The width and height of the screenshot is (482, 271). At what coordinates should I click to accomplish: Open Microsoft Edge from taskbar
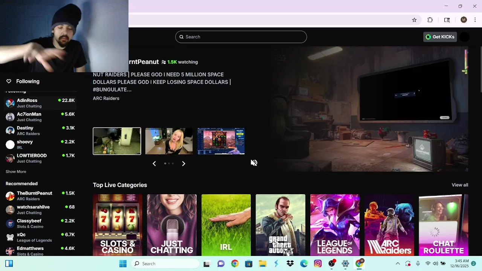pyautogui.click(x=304, y=263)
